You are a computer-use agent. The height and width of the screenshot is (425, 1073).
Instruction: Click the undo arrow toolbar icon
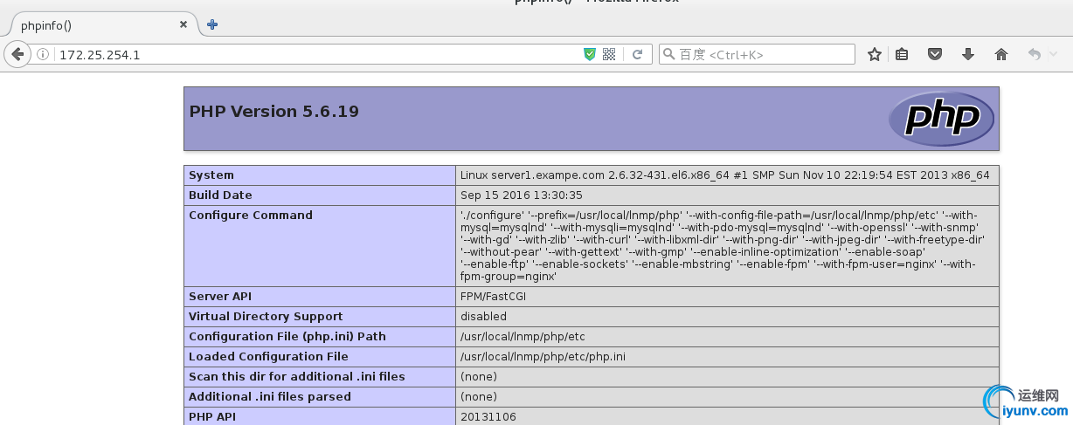1035,54
